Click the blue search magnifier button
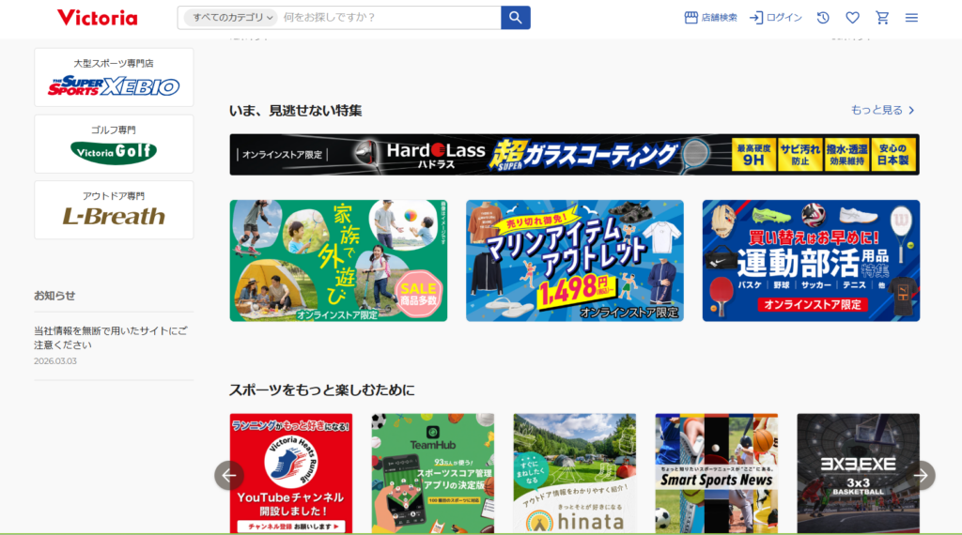Image resolution: width=962 pixels, height=535 pixels. tap(516, 18)
